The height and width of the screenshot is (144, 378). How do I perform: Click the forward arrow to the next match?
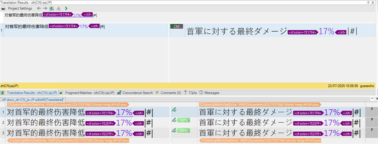(x=45, y=8)
